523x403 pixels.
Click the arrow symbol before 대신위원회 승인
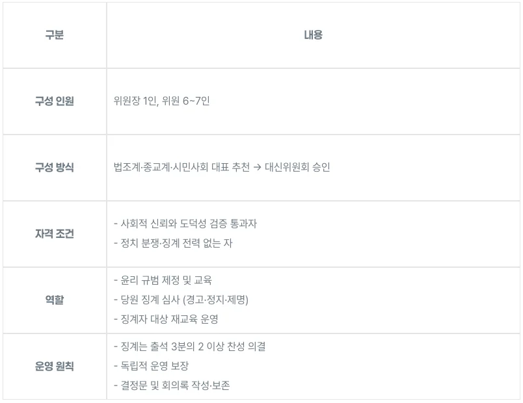coord(258,168)
